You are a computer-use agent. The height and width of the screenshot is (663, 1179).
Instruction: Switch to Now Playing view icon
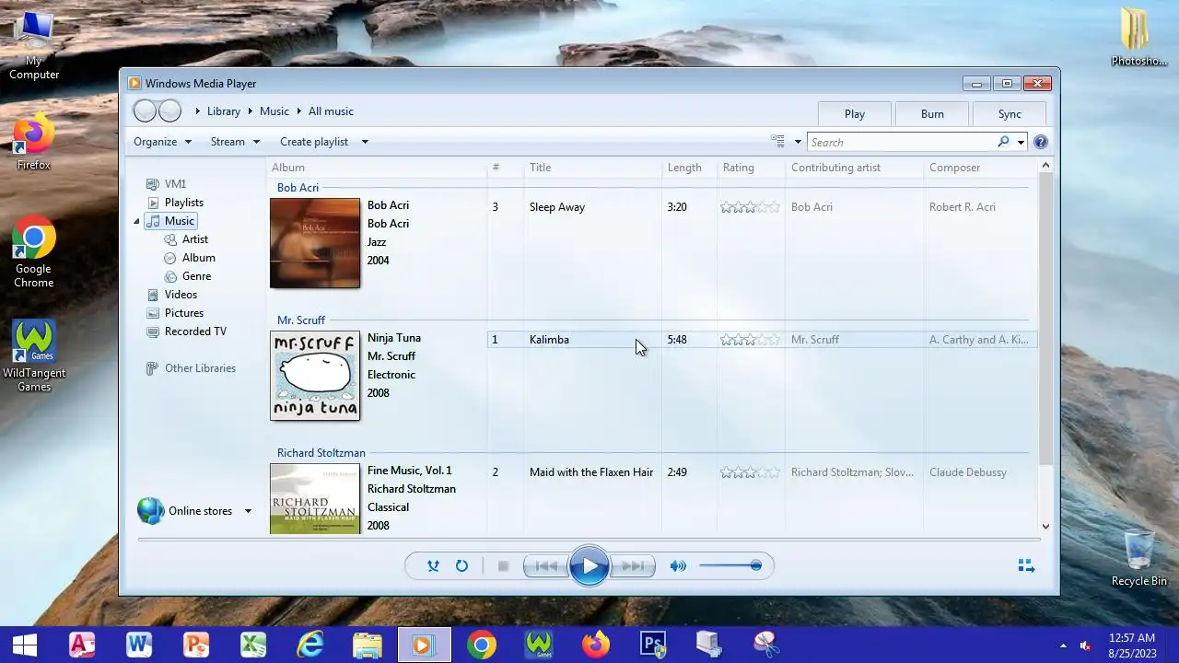[x=1026, y=565]
